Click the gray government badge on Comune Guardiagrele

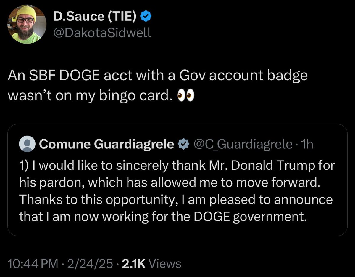click(184, 144)
